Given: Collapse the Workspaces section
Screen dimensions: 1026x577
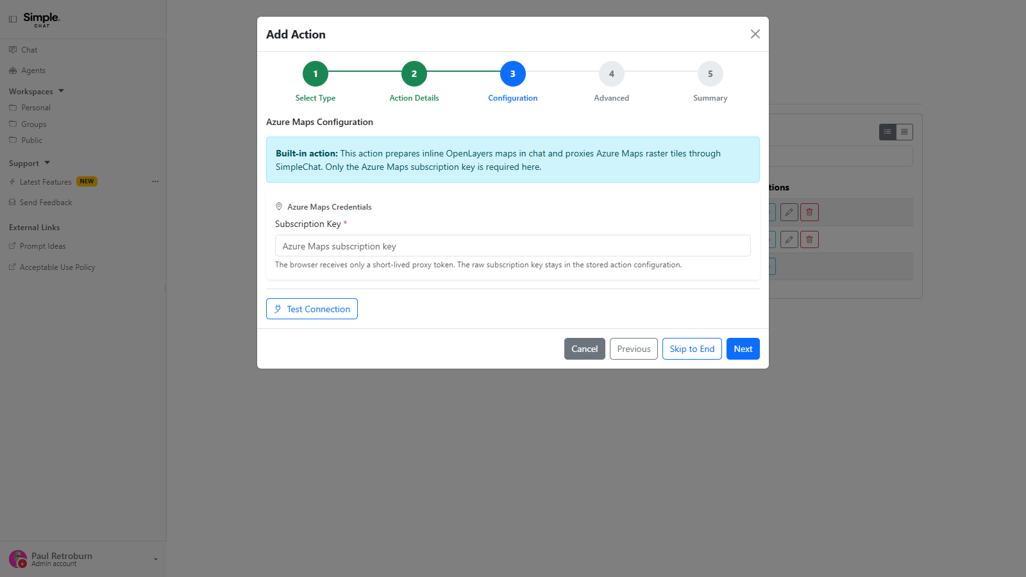Looking at the screenshot, I should 37,92.
